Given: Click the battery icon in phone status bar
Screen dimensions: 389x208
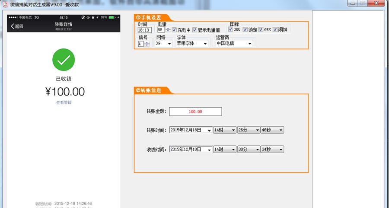Looking at the screenshot, I should (x=112, y=17).
